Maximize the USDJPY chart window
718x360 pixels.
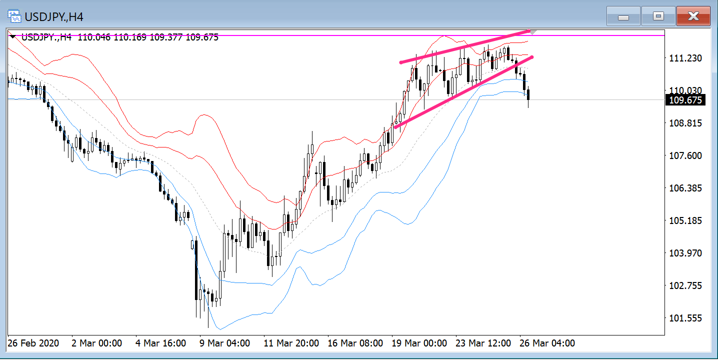point(658,16)
